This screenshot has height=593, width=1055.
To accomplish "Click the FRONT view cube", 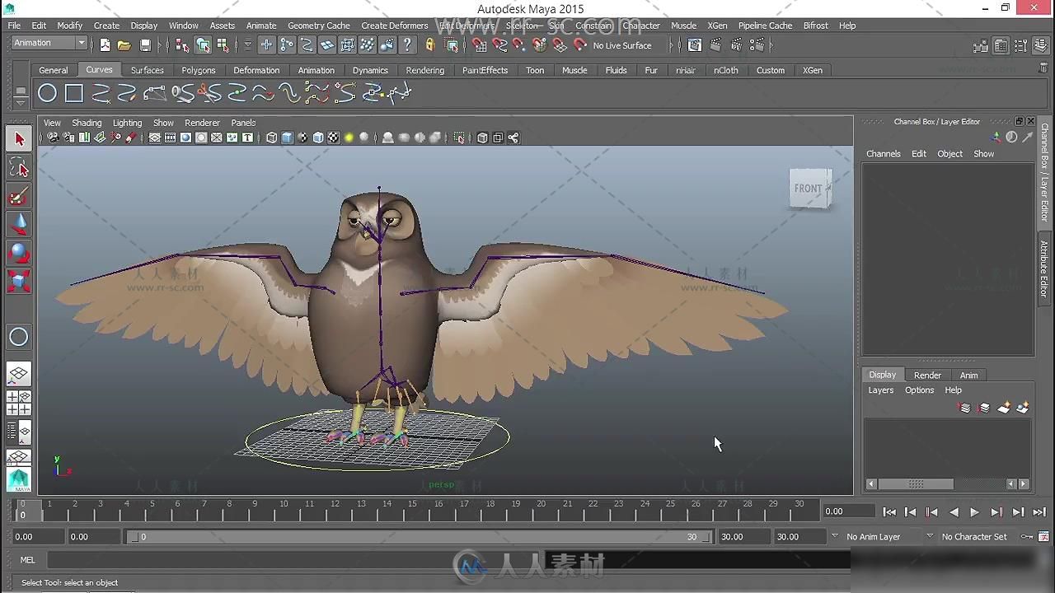I will pyautogui.click(x=810, y=189).
